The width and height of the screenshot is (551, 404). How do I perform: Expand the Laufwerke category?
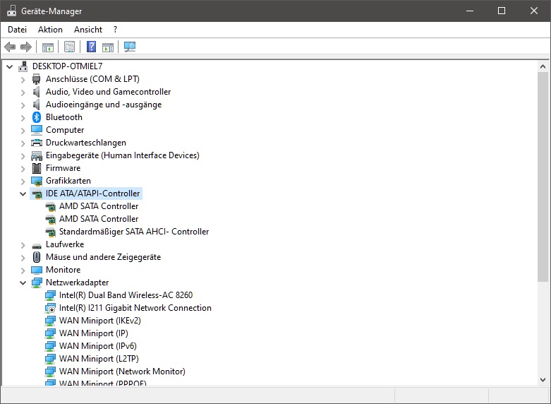(x=23, y=245)
